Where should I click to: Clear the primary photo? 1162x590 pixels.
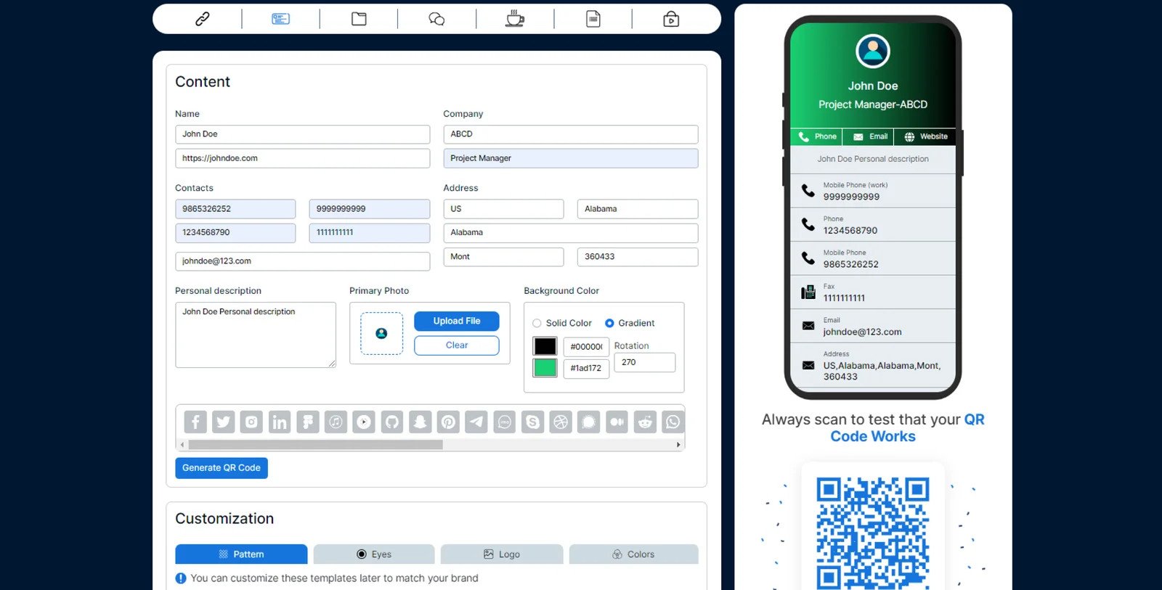click(457, 345)
